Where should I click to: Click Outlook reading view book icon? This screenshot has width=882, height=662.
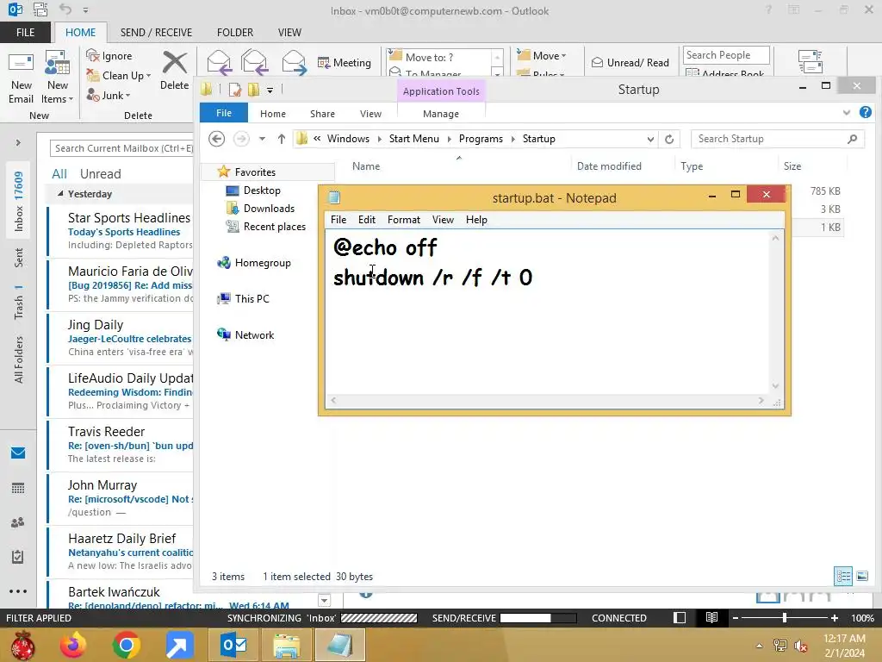(711, 617)
